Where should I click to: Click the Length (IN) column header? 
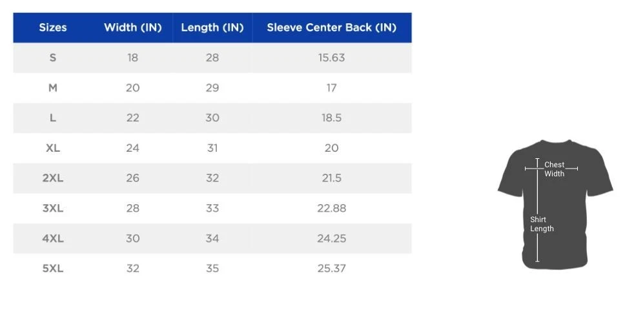(x=212, y=28)
